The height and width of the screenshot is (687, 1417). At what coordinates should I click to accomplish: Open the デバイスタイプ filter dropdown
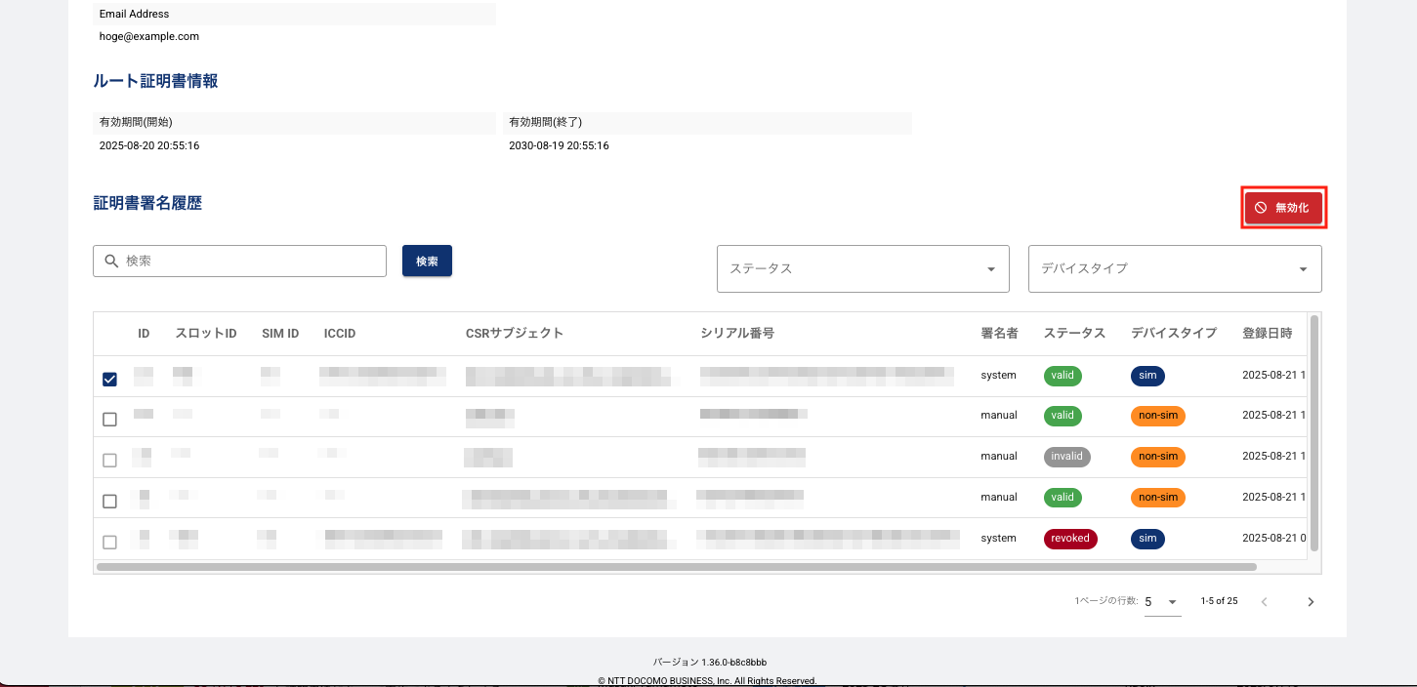pyautogui.click(x=1175, y=268)
